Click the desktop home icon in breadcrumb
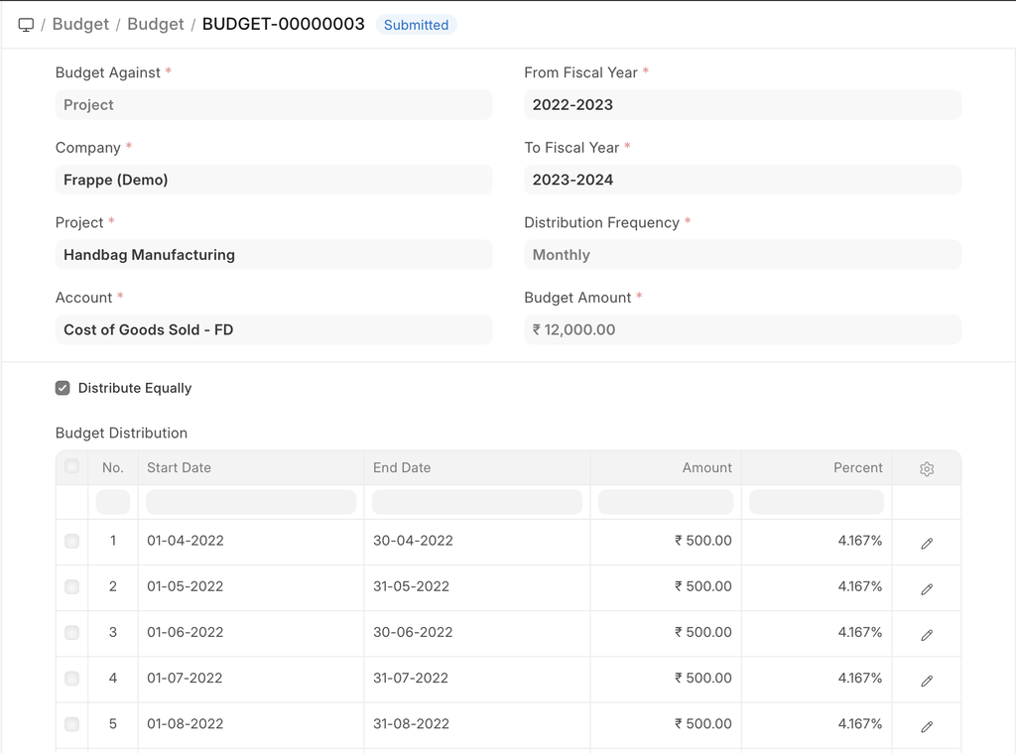 [x=26, y=25]
